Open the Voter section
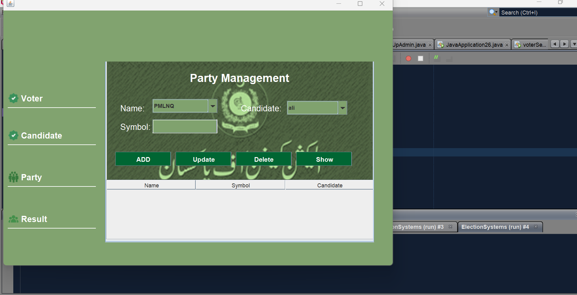Screen dimensions: 577x295 pos(32,99)
